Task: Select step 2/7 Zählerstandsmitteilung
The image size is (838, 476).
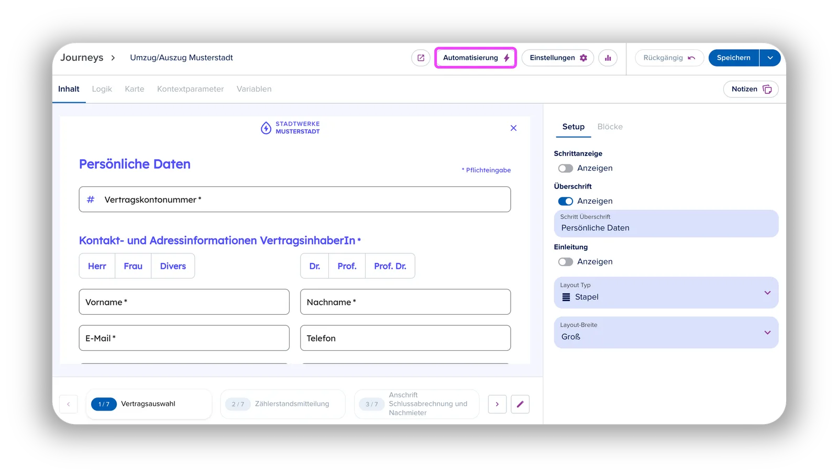Action: click(x=283, y=404)
